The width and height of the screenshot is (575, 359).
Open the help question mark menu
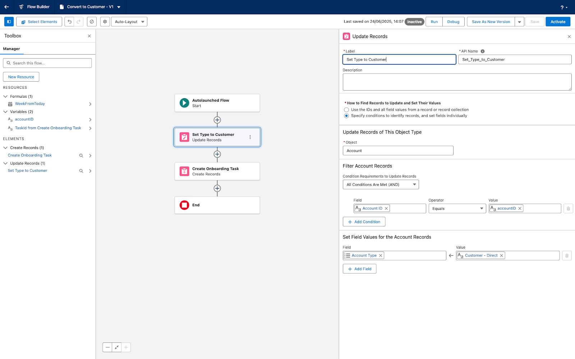[x=564, y=7]
